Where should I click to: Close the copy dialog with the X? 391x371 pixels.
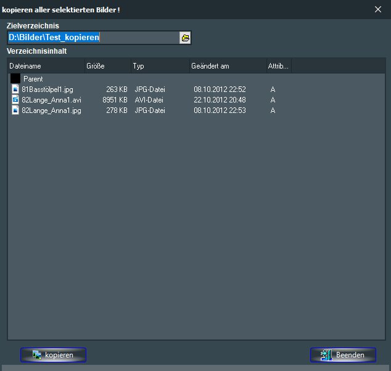pos(378,9)
